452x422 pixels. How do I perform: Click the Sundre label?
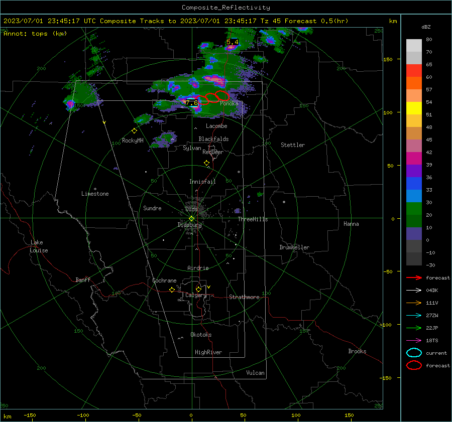(152, 208)
